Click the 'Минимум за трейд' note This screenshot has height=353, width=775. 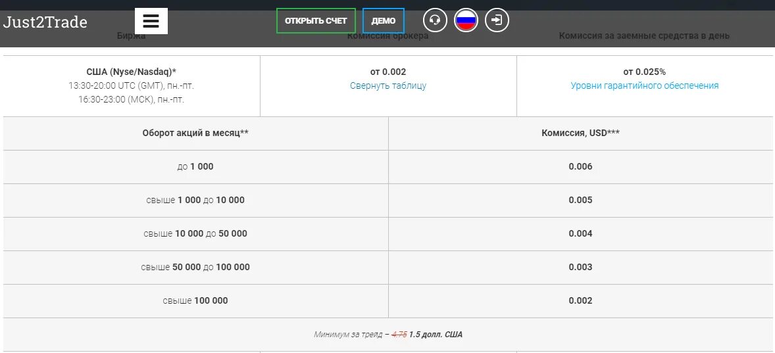[388, 334]
